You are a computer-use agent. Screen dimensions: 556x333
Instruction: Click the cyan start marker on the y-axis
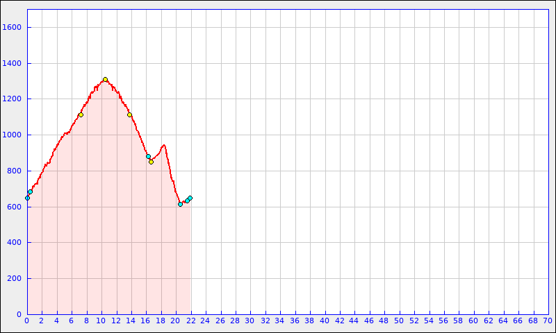27,198
